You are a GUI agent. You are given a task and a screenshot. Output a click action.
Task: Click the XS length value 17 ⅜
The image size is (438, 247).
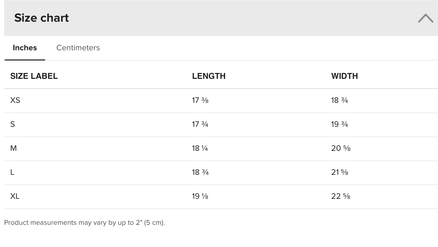[x=200, y=100]
